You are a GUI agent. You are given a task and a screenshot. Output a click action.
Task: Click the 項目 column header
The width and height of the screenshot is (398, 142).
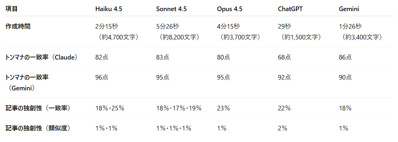[x=12, y=9]
